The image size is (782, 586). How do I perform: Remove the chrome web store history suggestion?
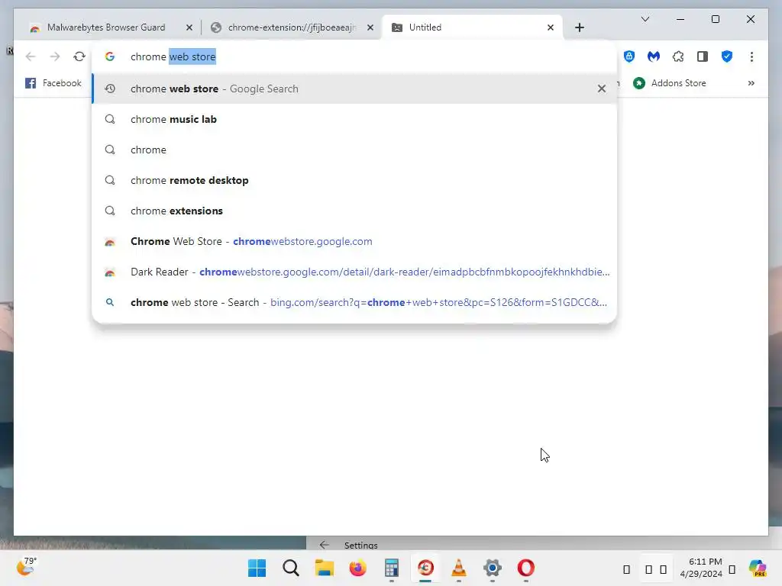602,89
